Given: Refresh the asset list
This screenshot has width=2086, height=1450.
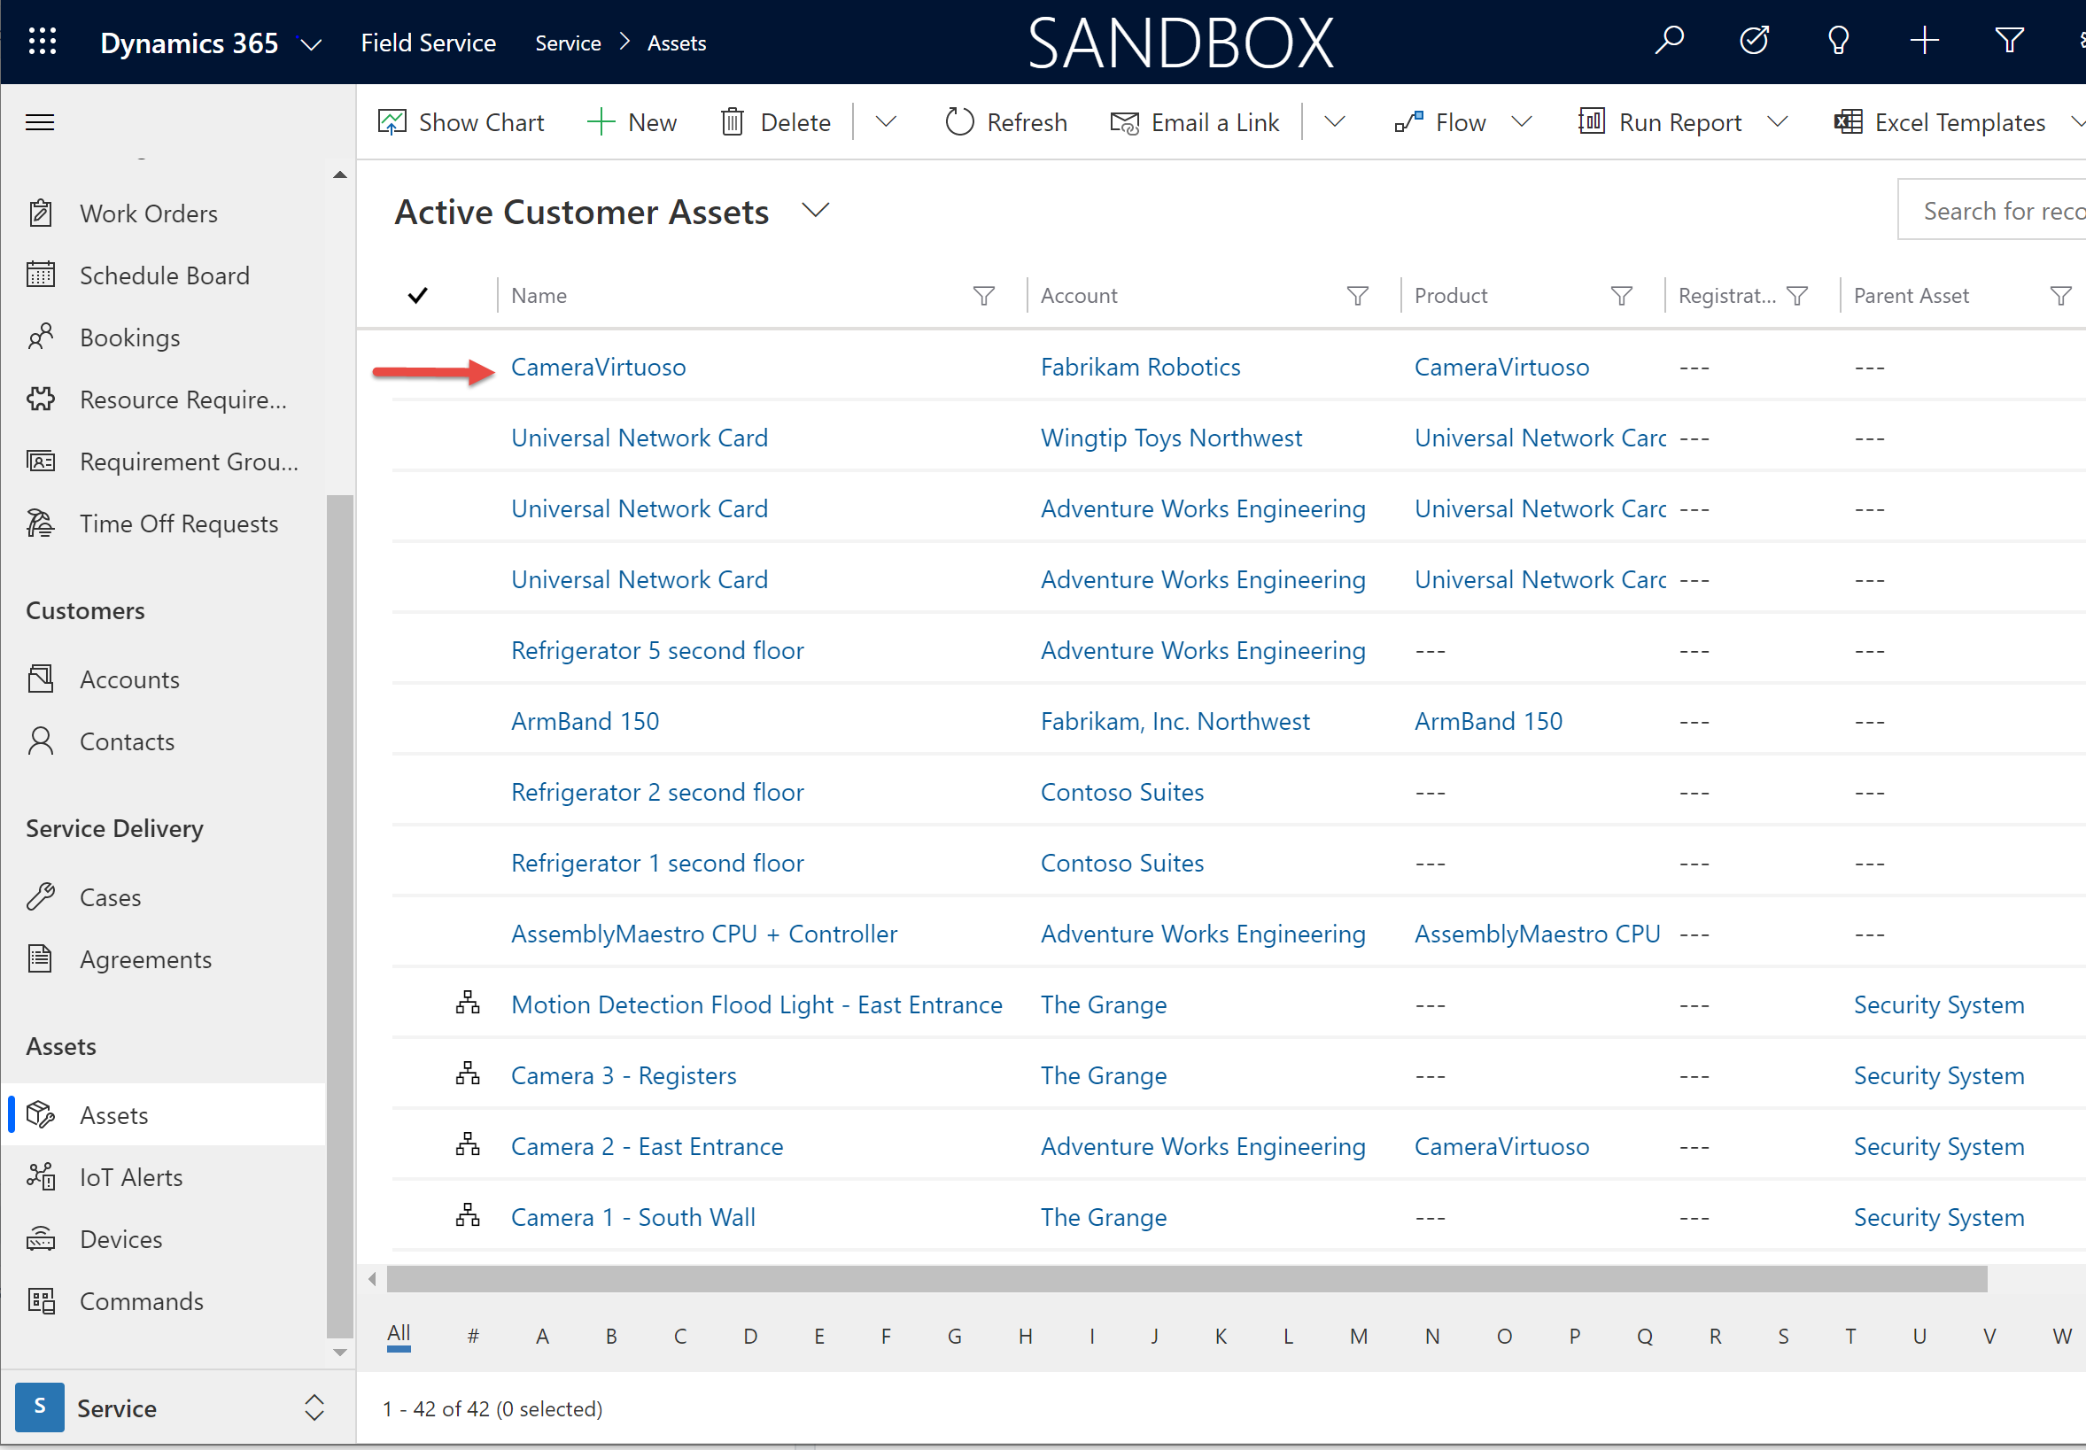Looking at the screenshot, I should coord(1006,121).
